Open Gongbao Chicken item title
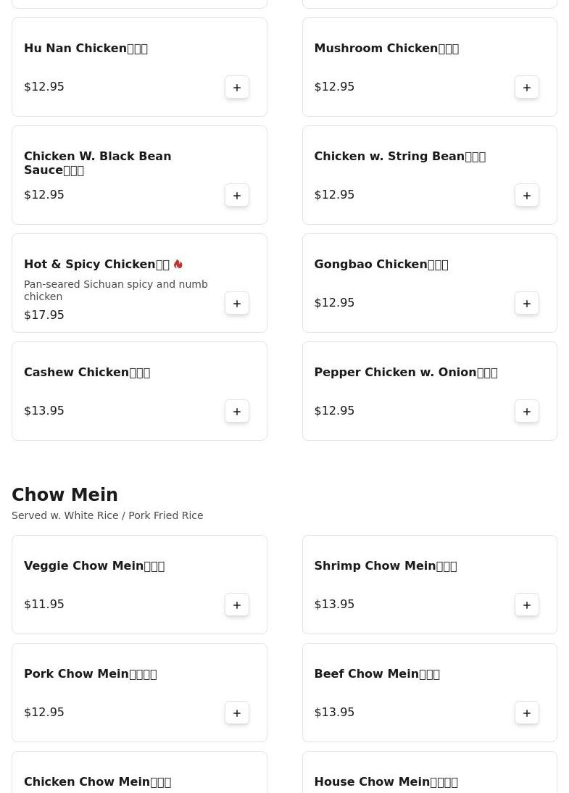569x793 pixels. tap(381, 264)
